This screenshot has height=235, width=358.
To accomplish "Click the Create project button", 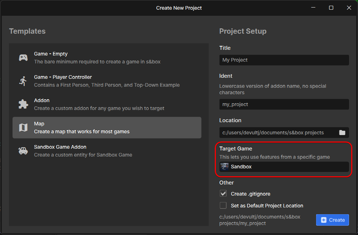I will [333, 220].
